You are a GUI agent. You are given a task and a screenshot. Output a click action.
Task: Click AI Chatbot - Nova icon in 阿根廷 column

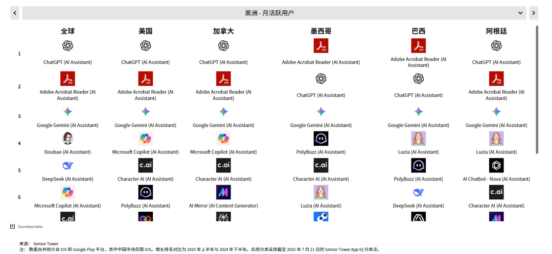(x=496, y=165)
